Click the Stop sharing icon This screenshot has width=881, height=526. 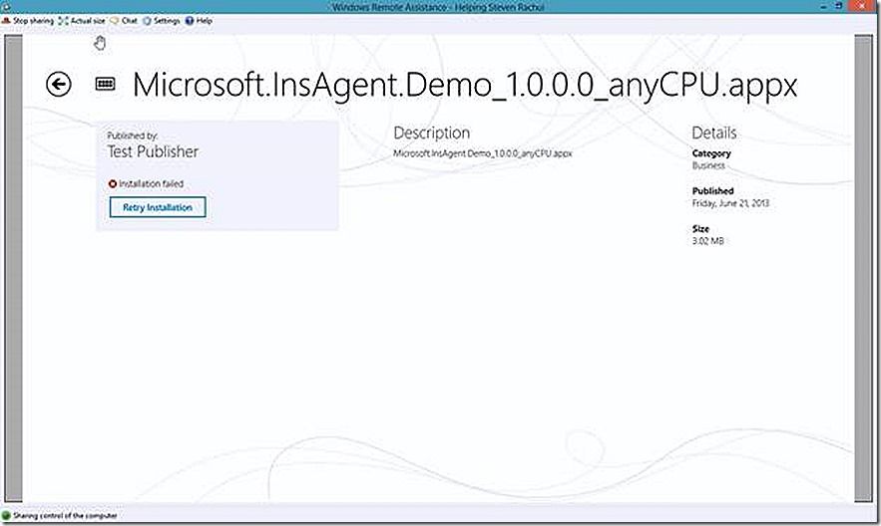tap(6, 21)
